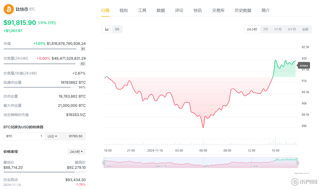Click the market cap rank #1 badge
The height and width of the screenshot is (189, 320).
(x=83, y=49)
